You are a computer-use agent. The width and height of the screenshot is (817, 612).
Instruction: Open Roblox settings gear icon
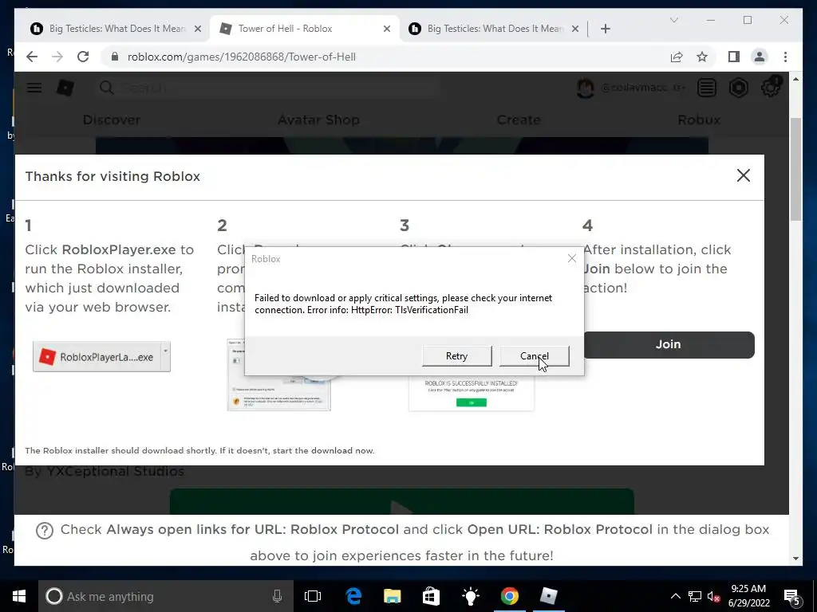coord(770,88)
